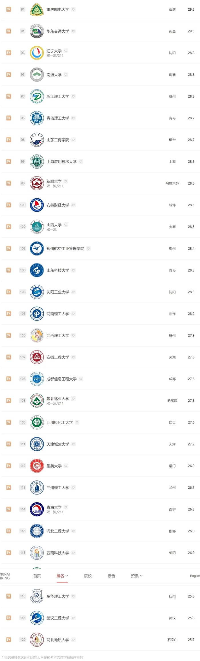Switch language via English link
Image resolution: width=200 pixels, height=661 pixels.
coord(195,576)
